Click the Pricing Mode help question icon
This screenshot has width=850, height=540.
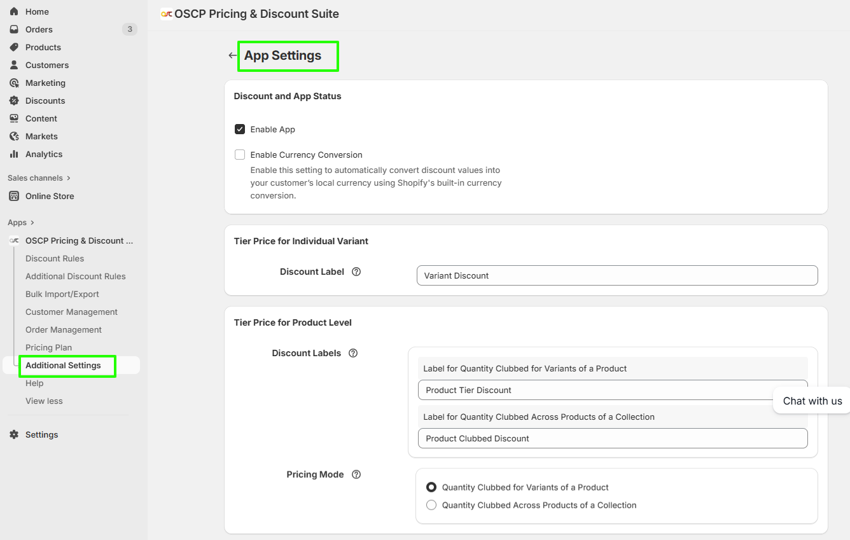(x=356, y=474)
